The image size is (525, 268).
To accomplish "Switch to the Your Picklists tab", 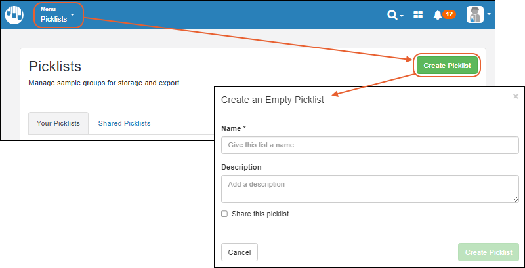I will 58,123.
